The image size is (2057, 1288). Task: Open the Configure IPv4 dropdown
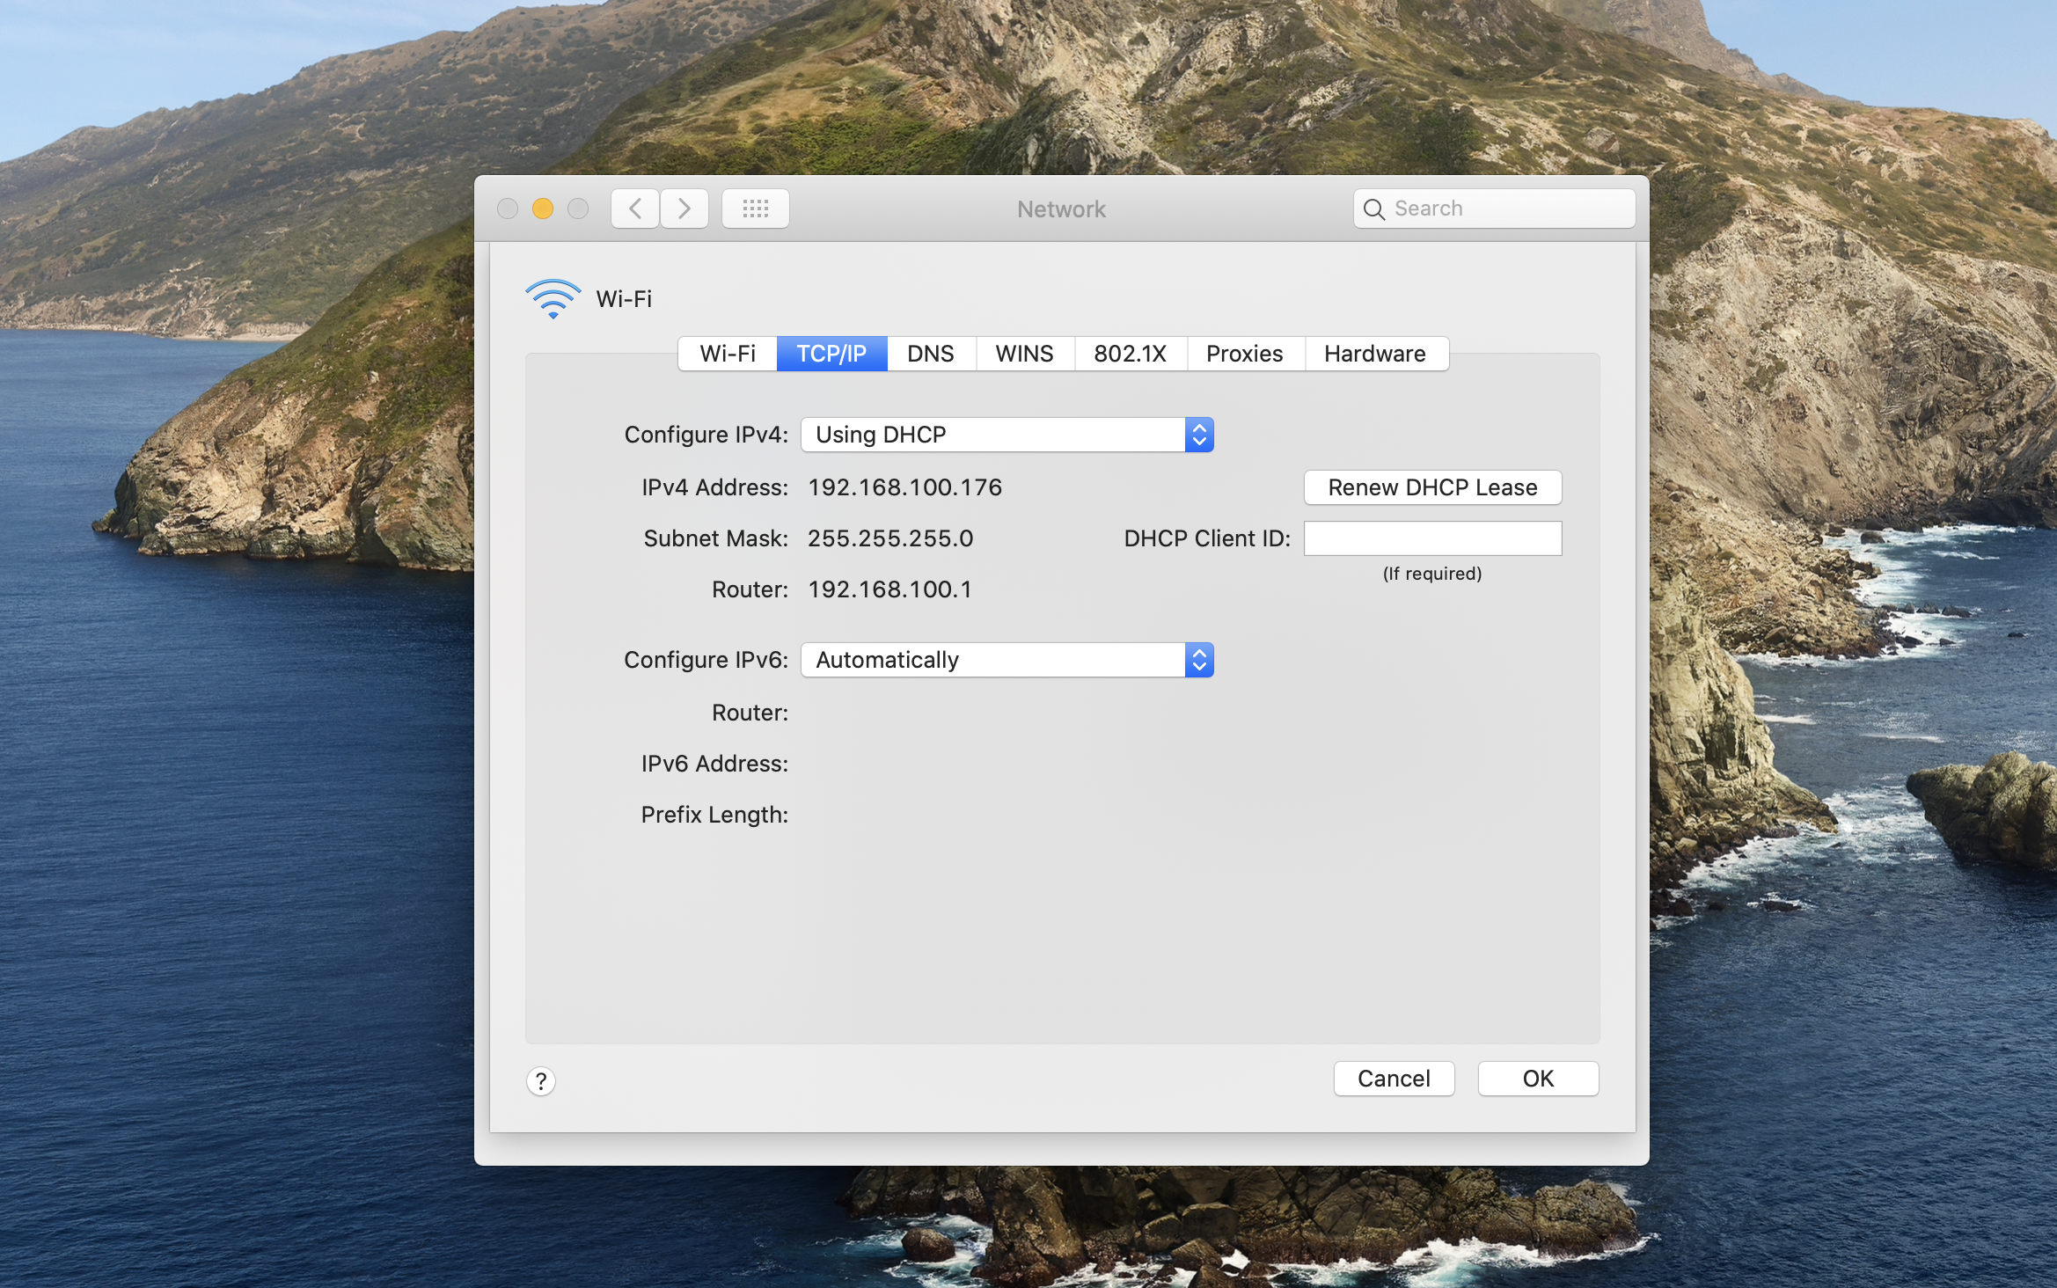click(x=994, y=435)
